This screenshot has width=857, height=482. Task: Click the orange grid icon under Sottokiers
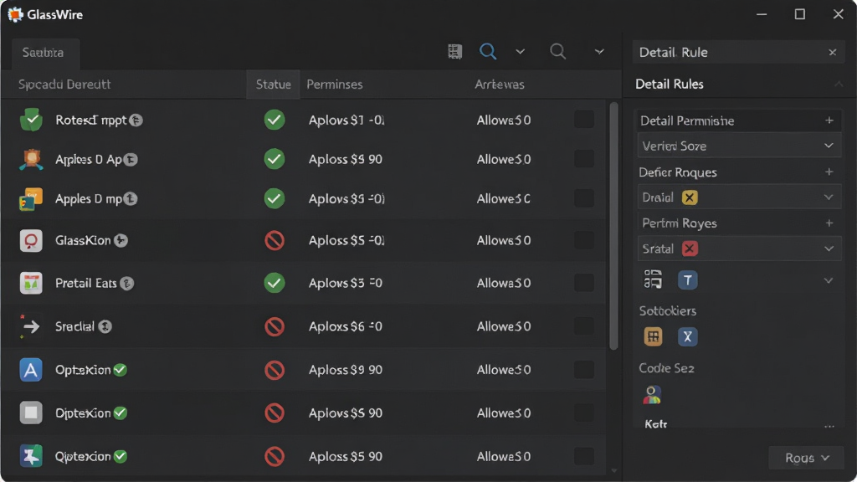coord(653,336)
